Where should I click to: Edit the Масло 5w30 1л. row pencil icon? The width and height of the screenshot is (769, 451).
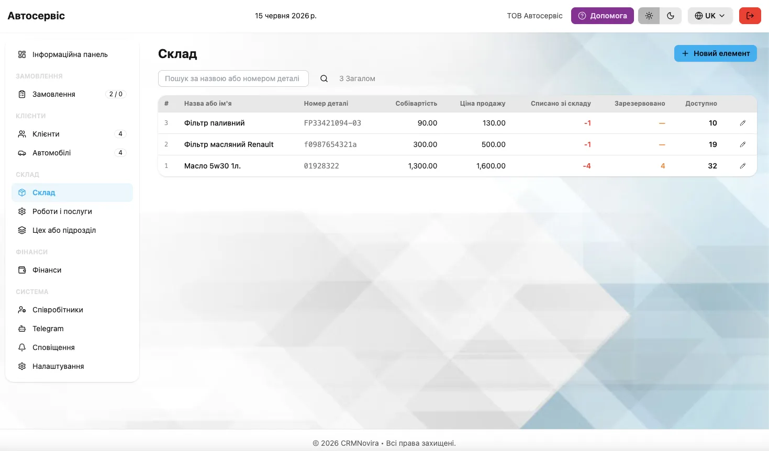742,166
